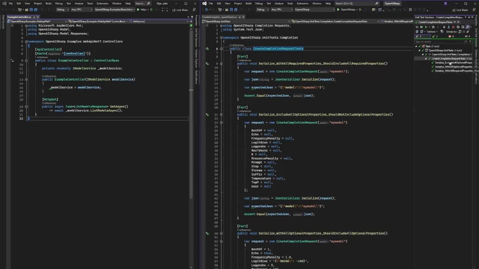Click search box in left window title bar

pyautogui.click(x=143, y=3)
